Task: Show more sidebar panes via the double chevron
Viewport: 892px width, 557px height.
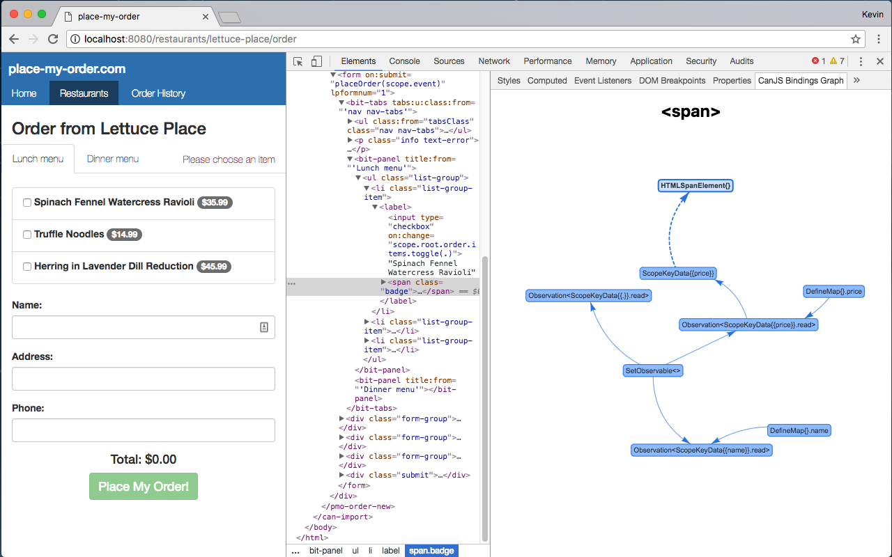Action: click(856, 81)
